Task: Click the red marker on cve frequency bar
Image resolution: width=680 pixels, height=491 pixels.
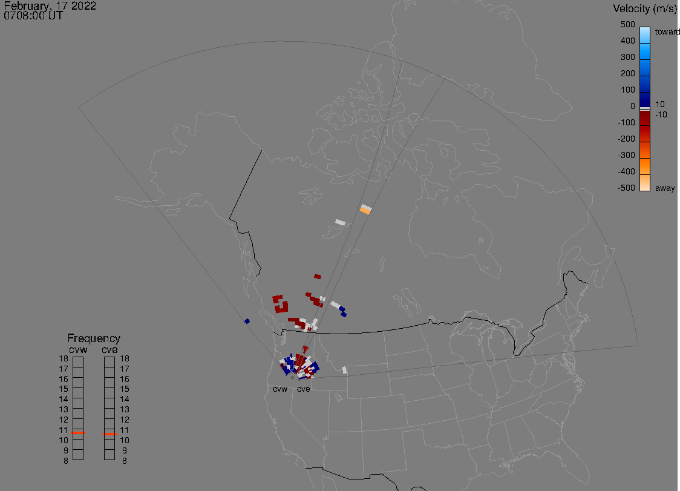Action: point(110,434)
